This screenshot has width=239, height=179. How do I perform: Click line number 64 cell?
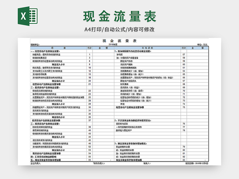184,71
